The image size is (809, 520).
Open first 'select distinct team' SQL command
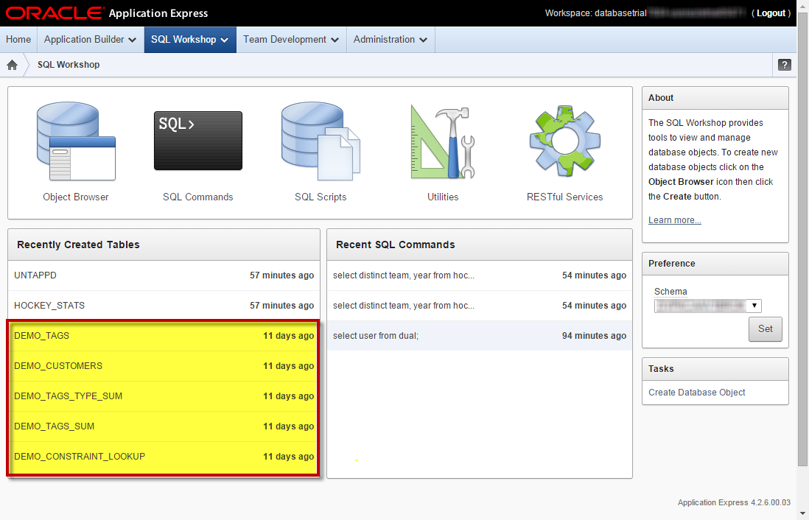[480, 275]
